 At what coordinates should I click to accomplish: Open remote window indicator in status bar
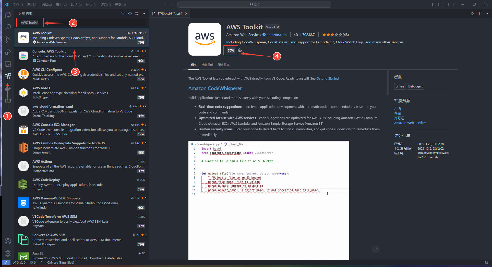(6, 262)
